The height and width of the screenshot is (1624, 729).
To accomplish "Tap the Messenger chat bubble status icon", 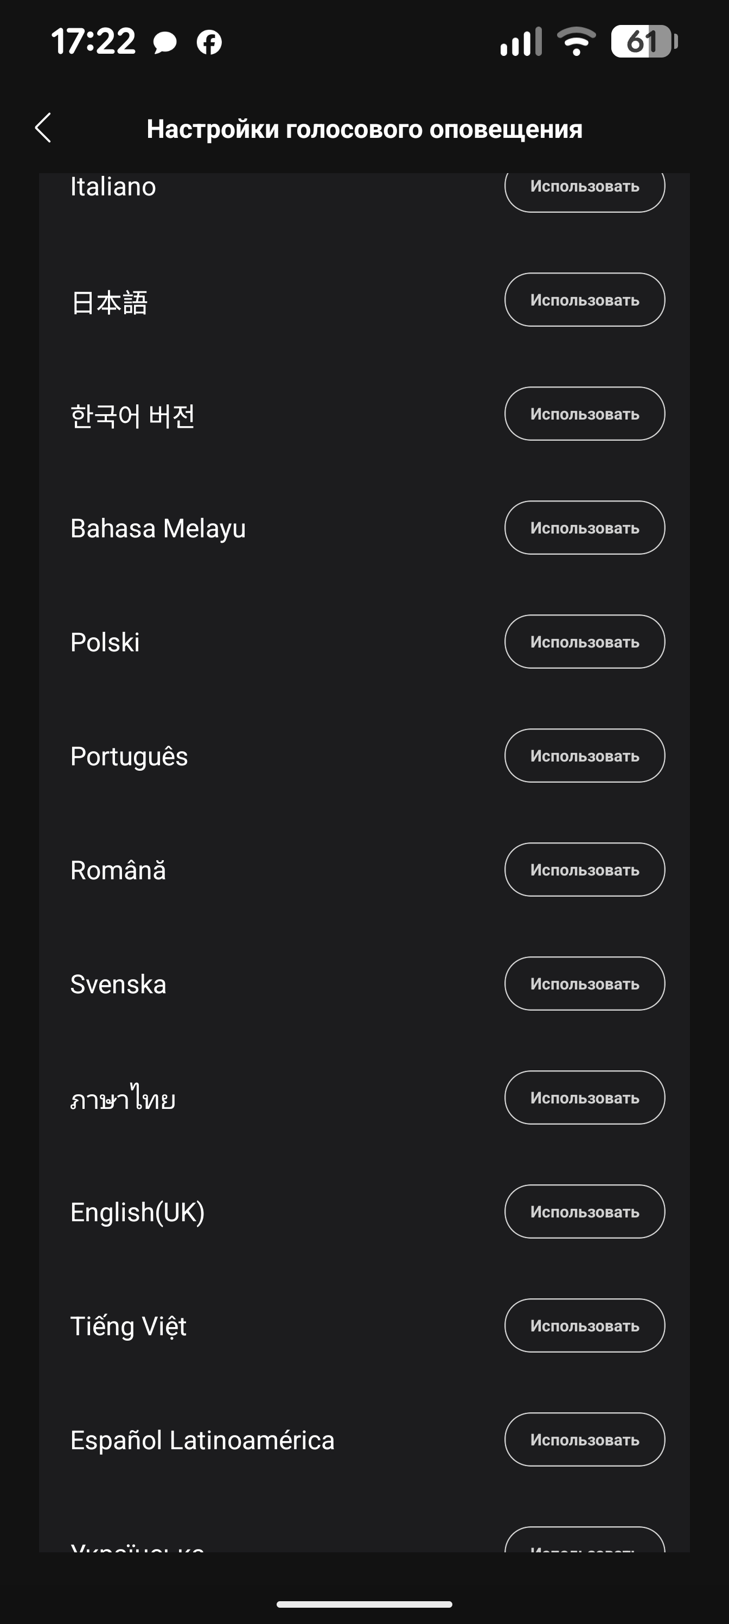I will [x=165, y=43].
